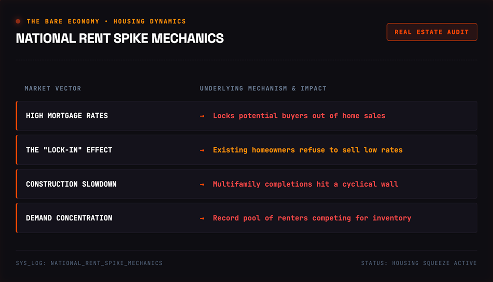
Task: Click the SYS_LOG footer text
Action: point(89,263)
